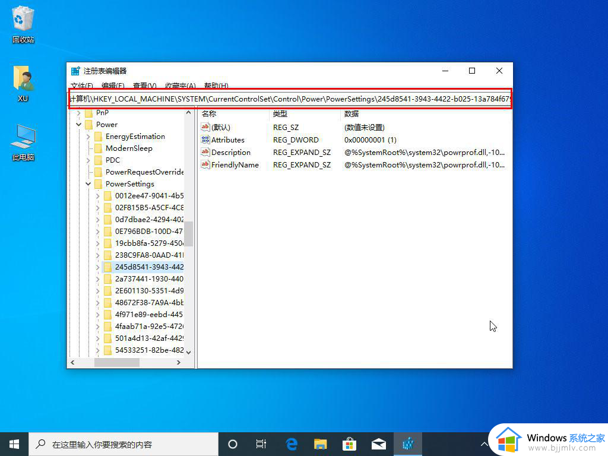Select the Attributes DWORD value icon

pyautogui.click(x=205, y=140)
